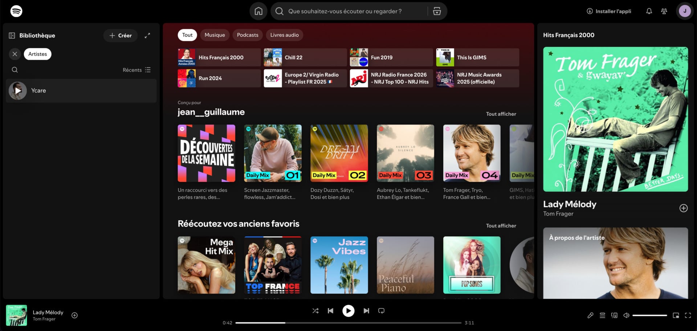This screenshot has width=697, height=331.
Task: Click Tout afficher for jean__guillaume section
Action: coord(501,114)
